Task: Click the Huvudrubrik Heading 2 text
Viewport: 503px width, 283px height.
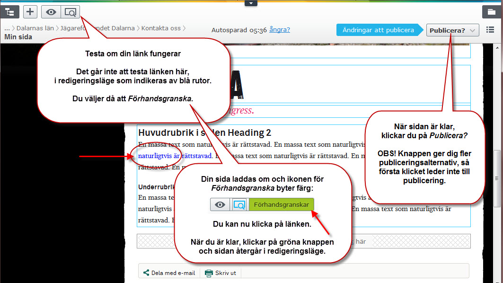Action: point(204,133)
